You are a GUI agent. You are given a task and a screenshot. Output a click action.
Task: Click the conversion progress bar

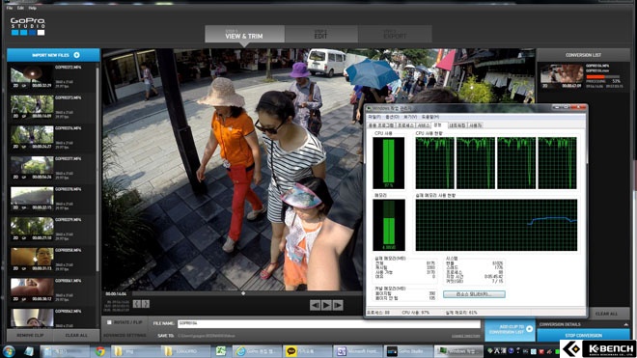point(603,76)
